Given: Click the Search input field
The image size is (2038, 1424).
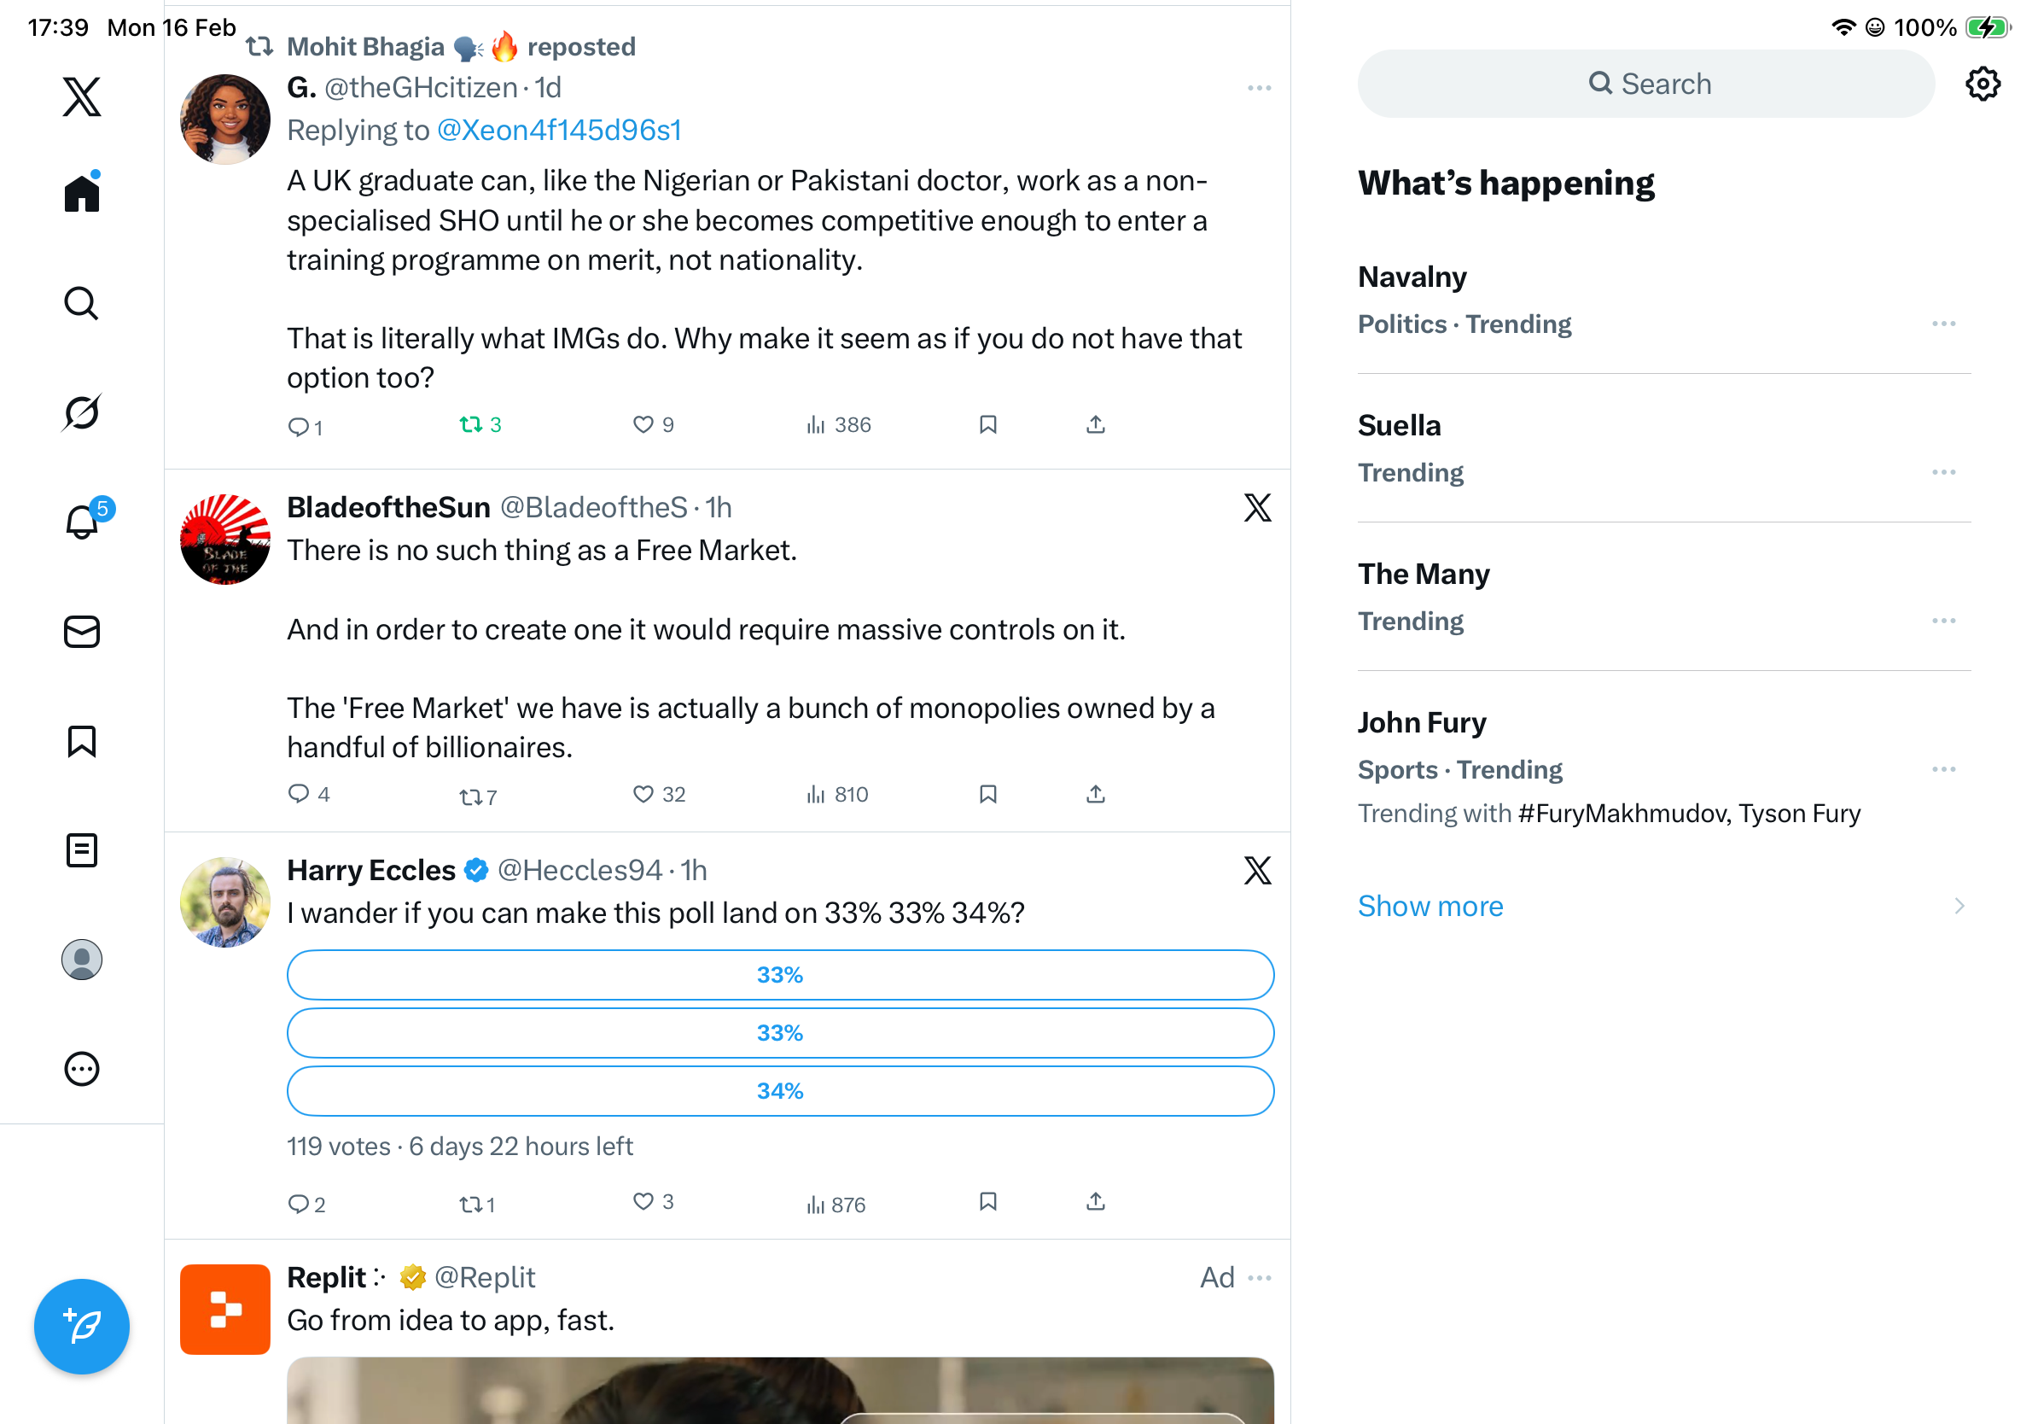Looking at the screenshot, I should tap(1645, 85).
